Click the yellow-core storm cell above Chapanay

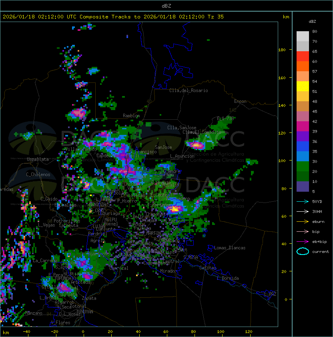(175, 209)
